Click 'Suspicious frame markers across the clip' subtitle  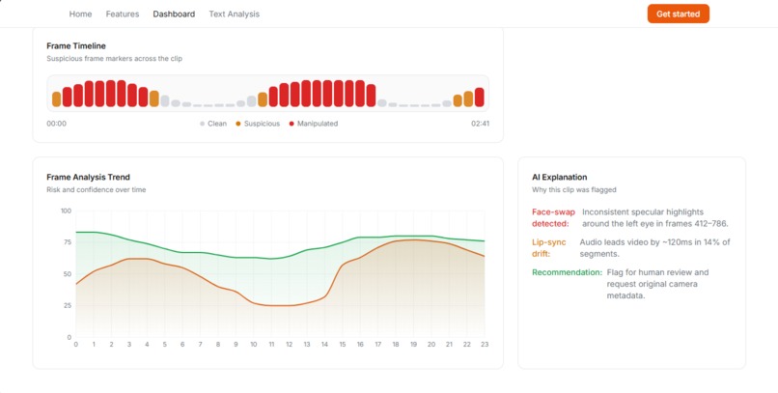(115, 59)
